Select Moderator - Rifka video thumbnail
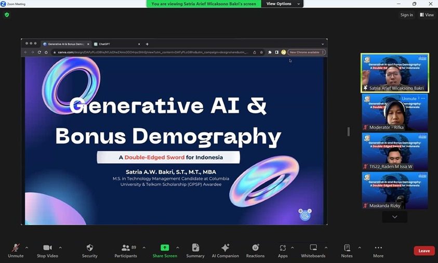 tap(395, 112)
